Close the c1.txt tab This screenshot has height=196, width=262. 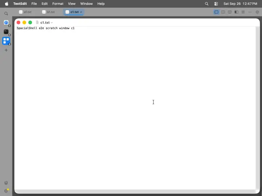coord(81,12)
